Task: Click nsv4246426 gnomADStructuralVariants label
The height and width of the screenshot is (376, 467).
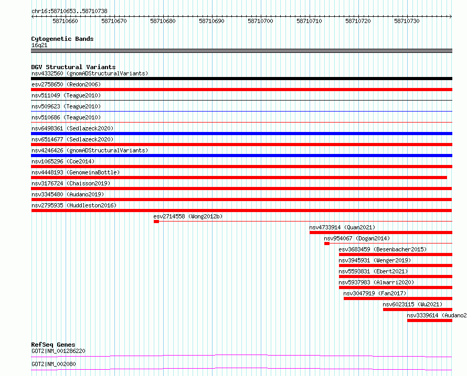Action: pyautogui.click(x=90, y=150)
